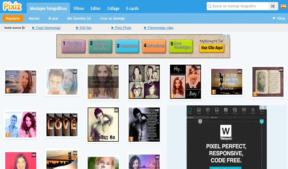This screenshot has width=288, height=169.
Task: Open the Spanish flag language selector
Action: click(x=283, y=6)
